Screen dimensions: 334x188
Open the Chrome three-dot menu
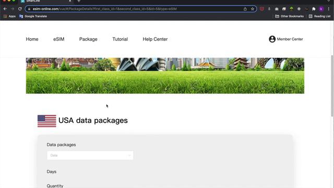329,9
